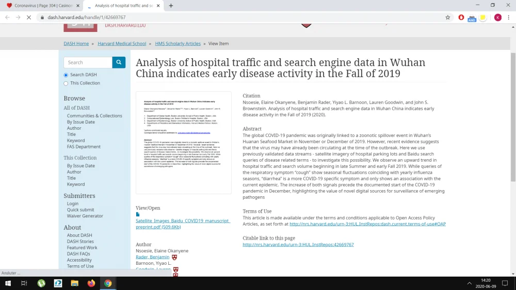516x290 pixels.
Task: Open the blue AND extension icon
Action: (472, 18)
